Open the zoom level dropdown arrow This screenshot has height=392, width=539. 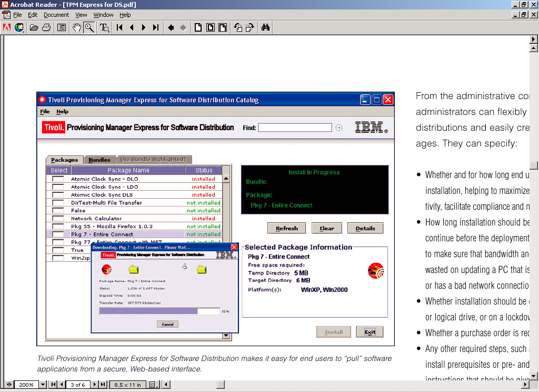coord(43,385)
